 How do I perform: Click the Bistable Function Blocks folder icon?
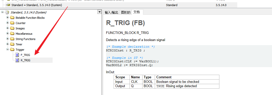click(12, 18)
